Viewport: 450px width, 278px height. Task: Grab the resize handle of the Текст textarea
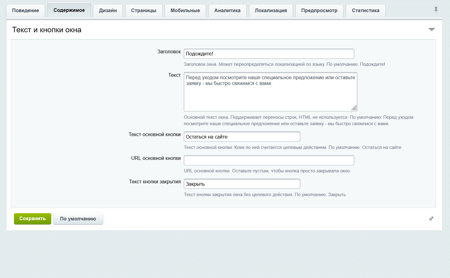click(354, 108)
